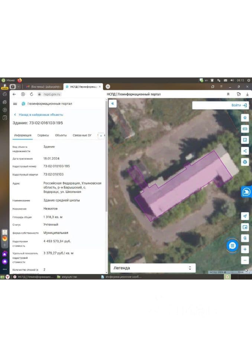Viewport: 252px width, 357px height.
Task: Switch to the Сервисы tab
Action: click(x=43, y=135)
